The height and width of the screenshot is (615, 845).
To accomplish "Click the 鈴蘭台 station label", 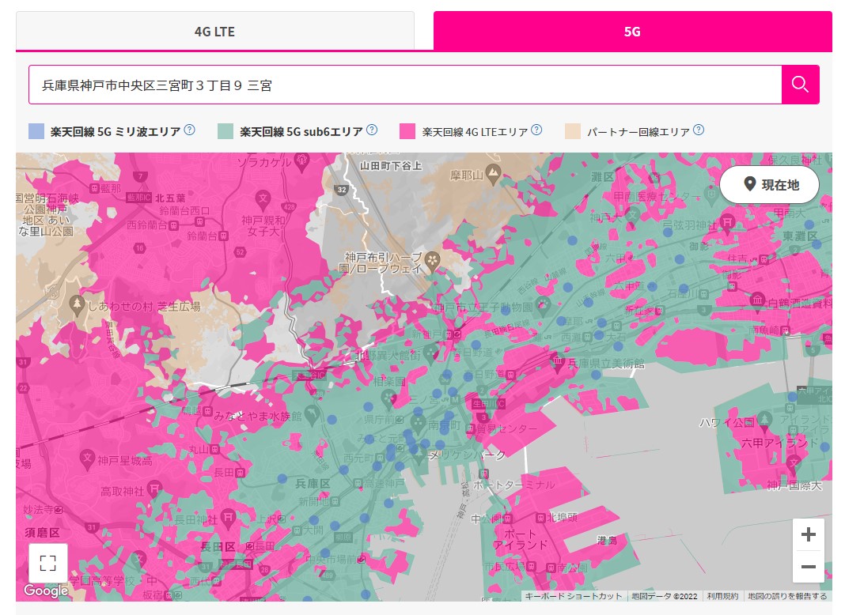I will (x=202, y=236).
